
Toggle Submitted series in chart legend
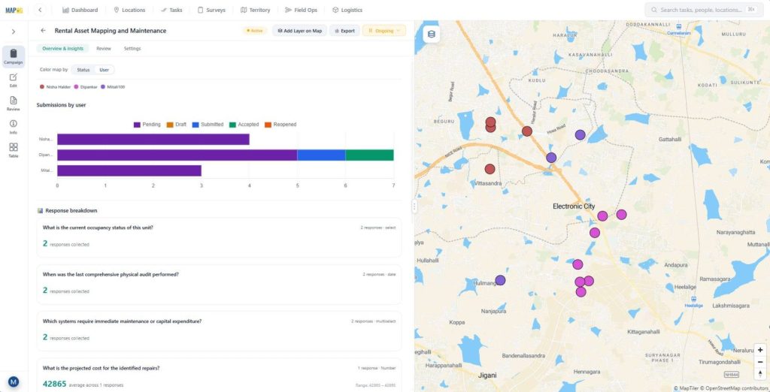[208, 125]
